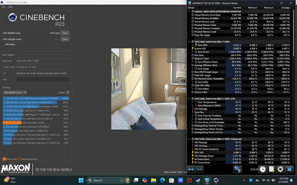Start logging with the sheet-plus icon
The width and height of the screenshot is (297, 185).
point(271,169)
